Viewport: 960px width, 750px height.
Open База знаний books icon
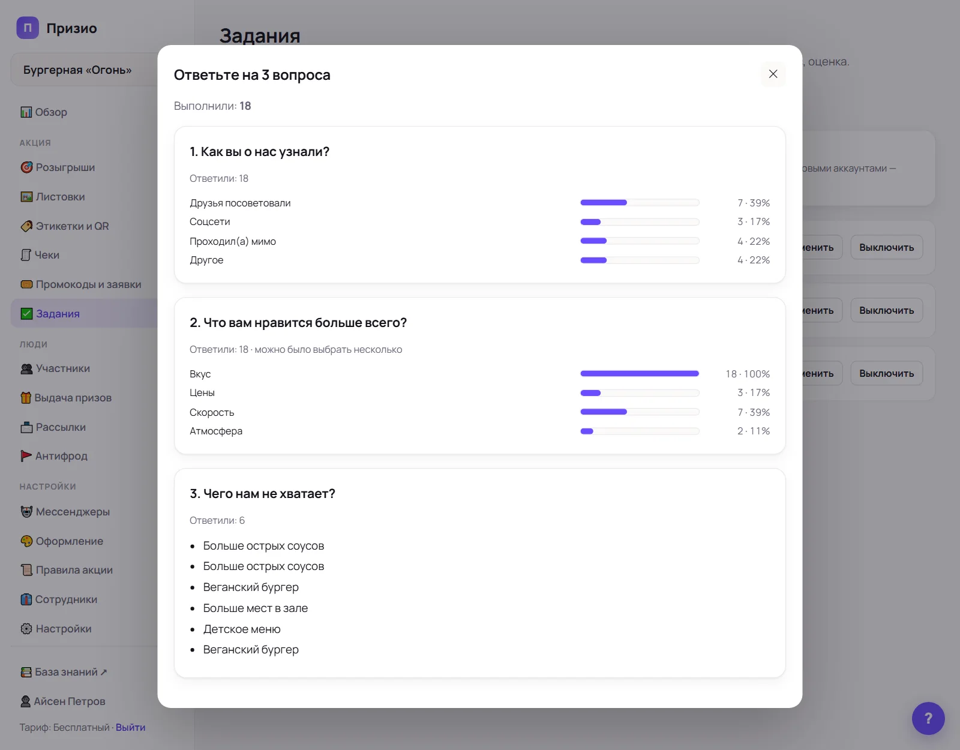click(x=26, y=672)
